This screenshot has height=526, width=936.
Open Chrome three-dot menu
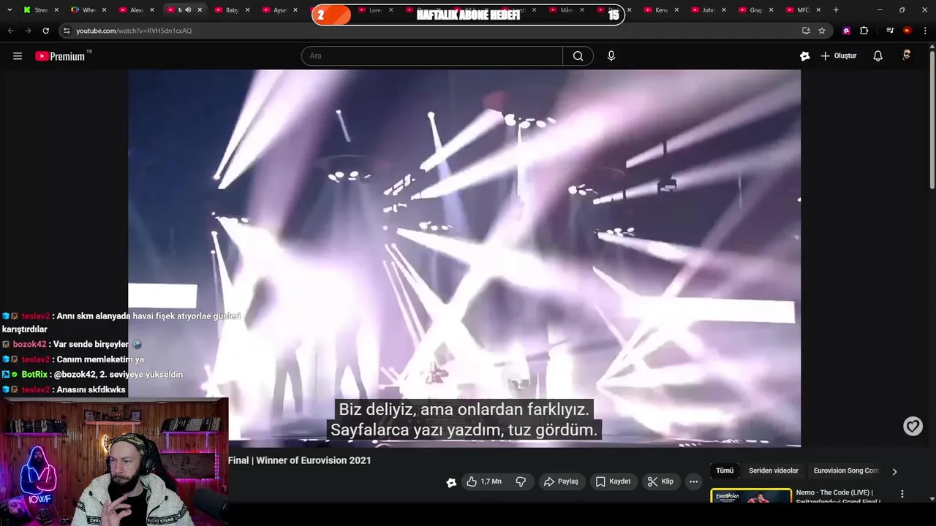924,31
